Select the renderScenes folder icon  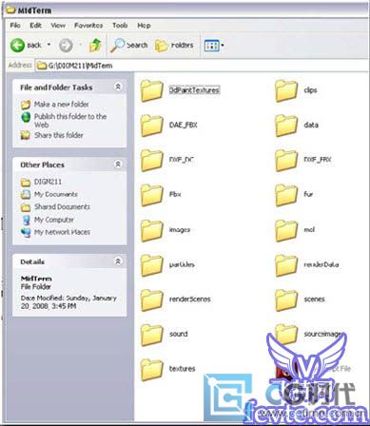(x=151, y=300)
